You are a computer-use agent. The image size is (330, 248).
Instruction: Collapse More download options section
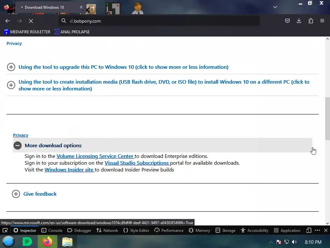pos(162,146)
